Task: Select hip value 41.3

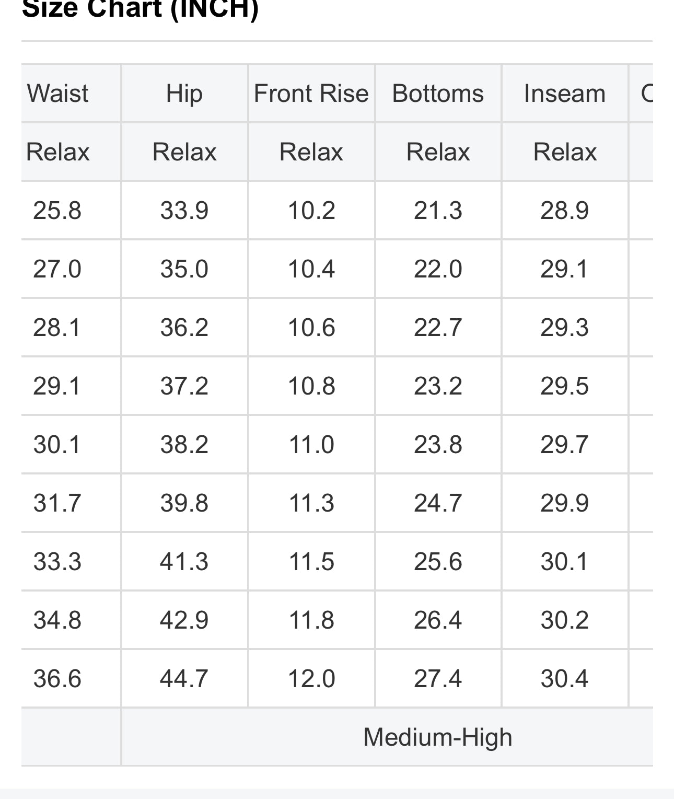Action: pyautogui.click(x=184, y=562)
